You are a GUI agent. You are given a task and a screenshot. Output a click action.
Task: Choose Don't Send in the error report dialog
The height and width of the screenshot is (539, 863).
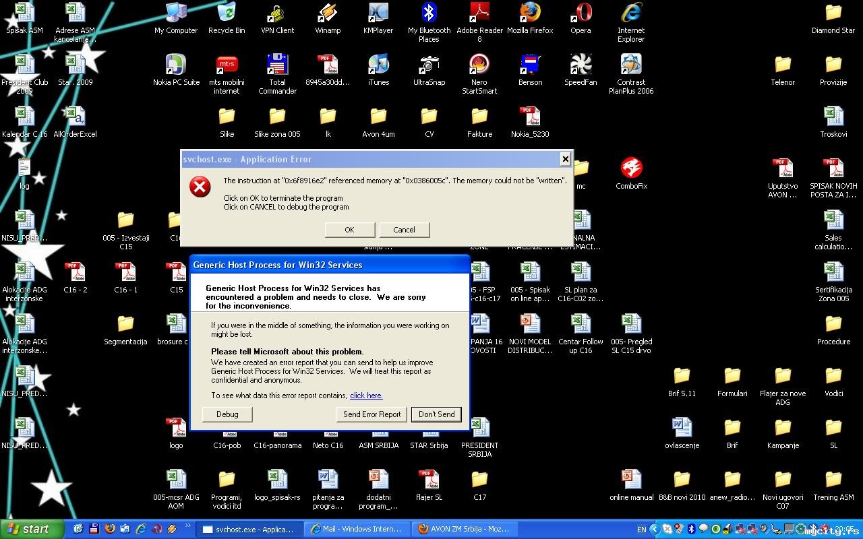pyautogui.click(x=436, y=414)
